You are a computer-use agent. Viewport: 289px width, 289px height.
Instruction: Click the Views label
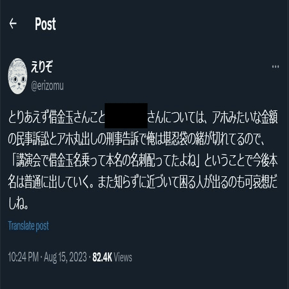(x=124, y=257)
